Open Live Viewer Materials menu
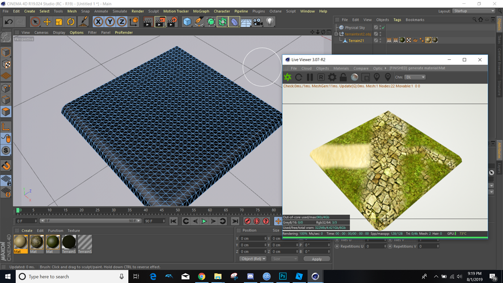The image size is (503, 283). [x=341, y=69]
